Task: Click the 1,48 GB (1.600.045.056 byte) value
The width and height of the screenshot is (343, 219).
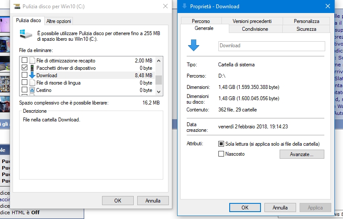Action: [x=249, y=98]
